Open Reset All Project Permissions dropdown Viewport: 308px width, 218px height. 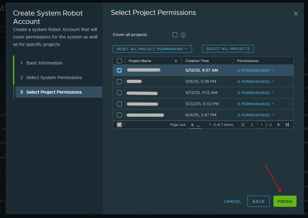pos(152,49)
